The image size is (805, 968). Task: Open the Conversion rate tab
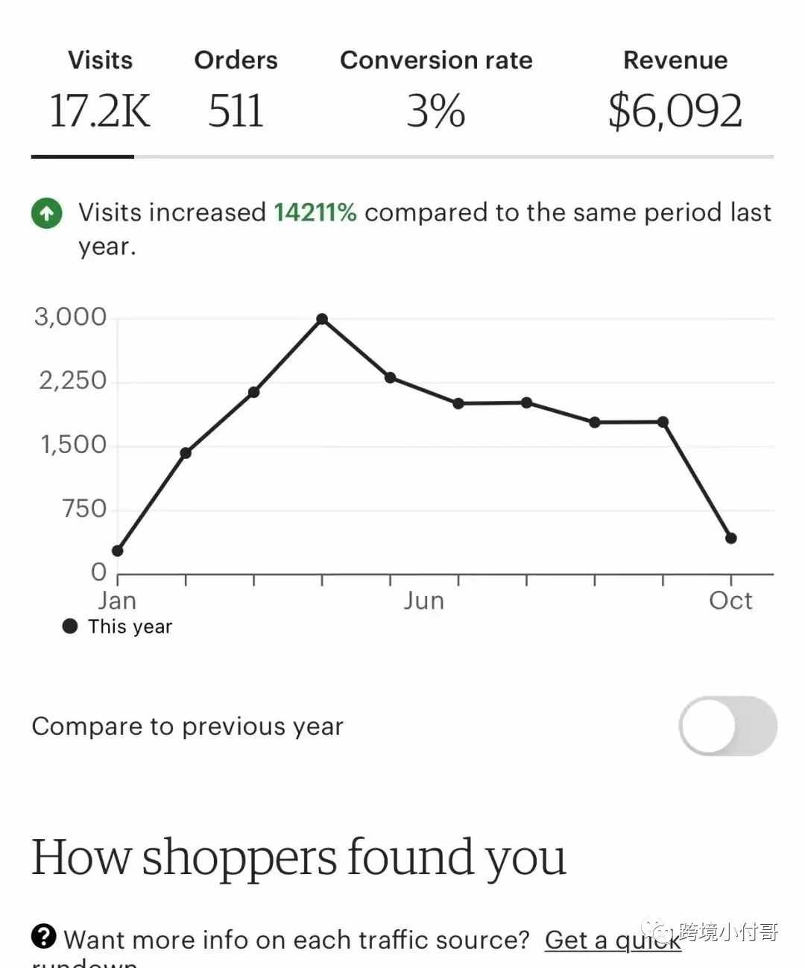(436, 91)
